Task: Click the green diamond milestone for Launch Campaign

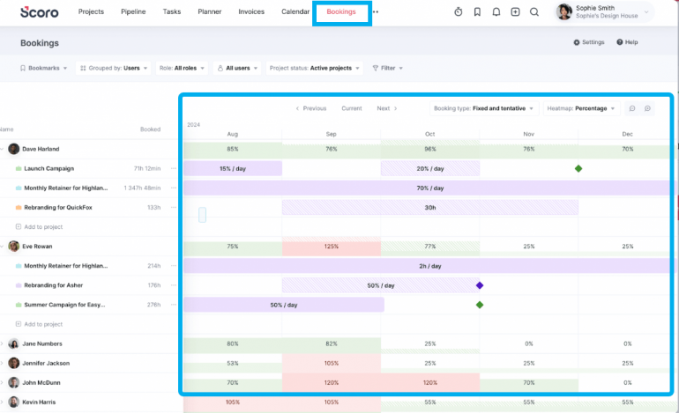Action: click(578, 168)
